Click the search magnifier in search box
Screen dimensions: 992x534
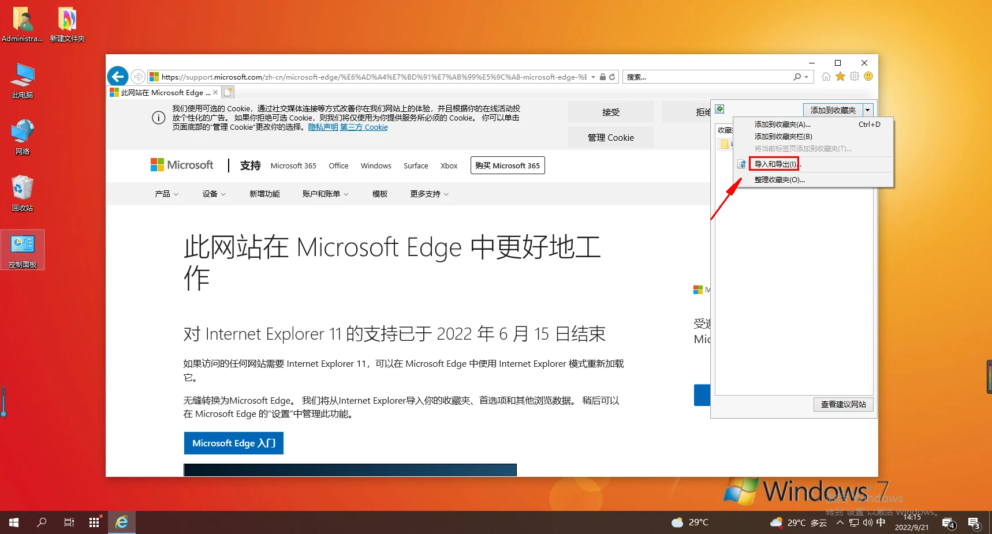pos(797,77)
